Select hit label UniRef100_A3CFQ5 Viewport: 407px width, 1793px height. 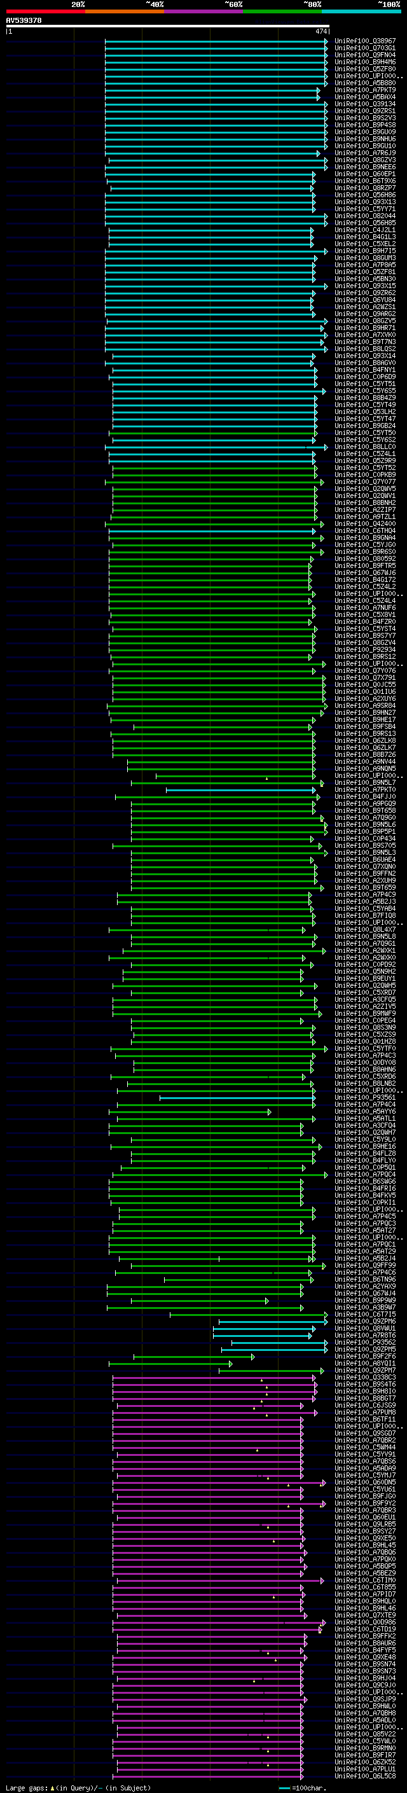(x=365, y=999)
